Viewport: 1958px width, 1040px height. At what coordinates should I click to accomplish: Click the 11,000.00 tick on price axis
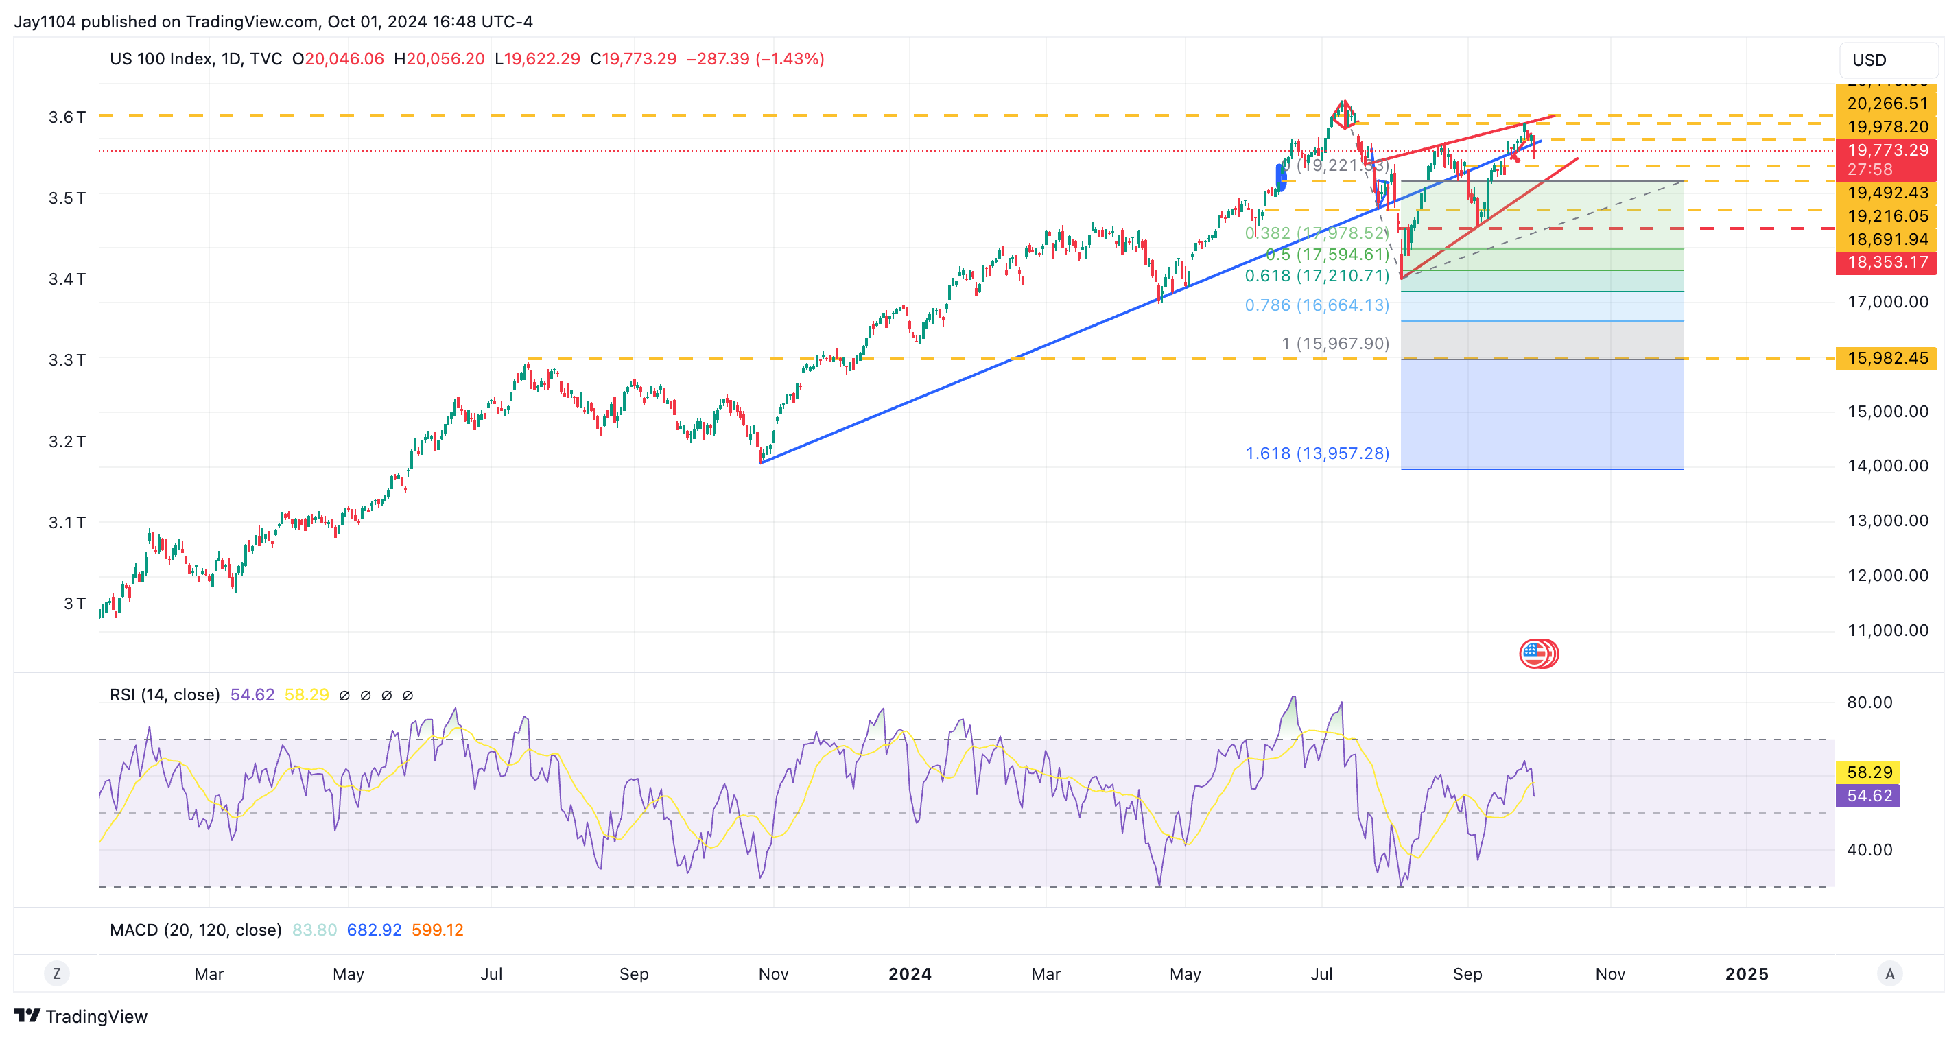point(1888,630)
